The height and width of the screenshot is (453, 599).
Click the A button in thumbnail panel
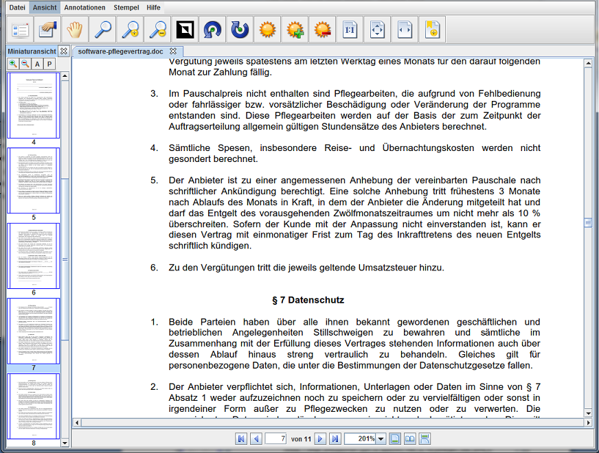(37, 64)
